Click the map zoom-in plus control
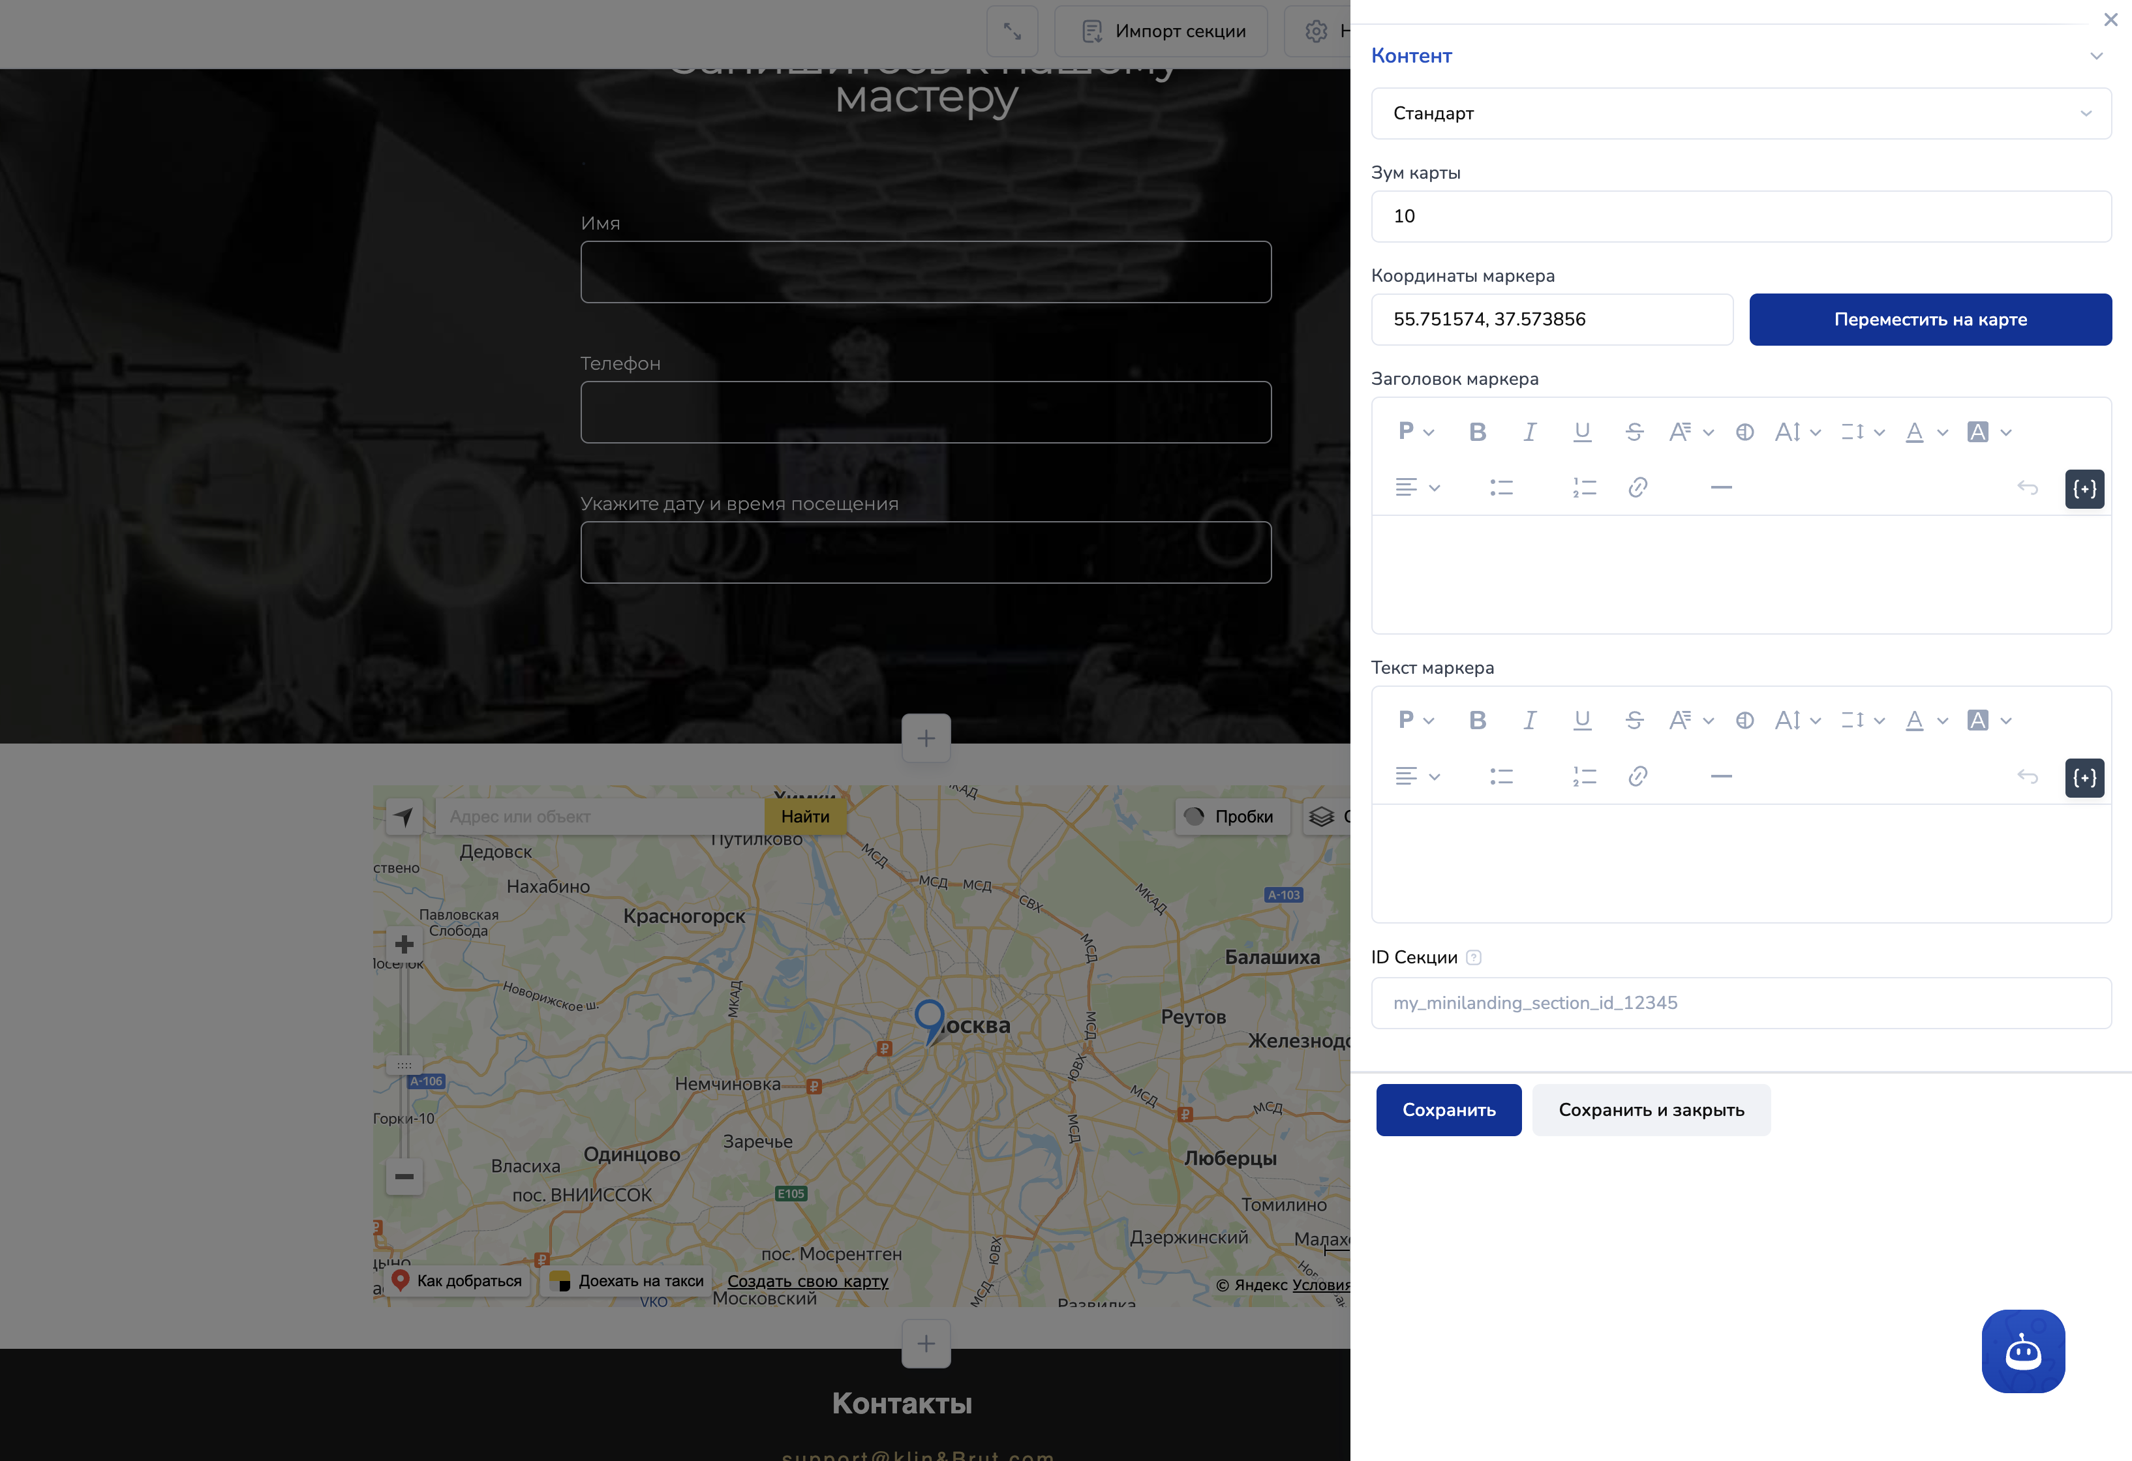This screenshot has width=2132, height=1461. [404, 944]
